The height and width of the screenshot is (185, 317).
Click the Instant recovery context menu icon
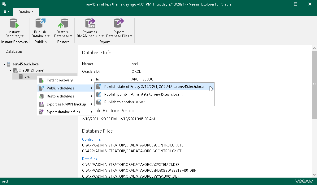[41, 80]
